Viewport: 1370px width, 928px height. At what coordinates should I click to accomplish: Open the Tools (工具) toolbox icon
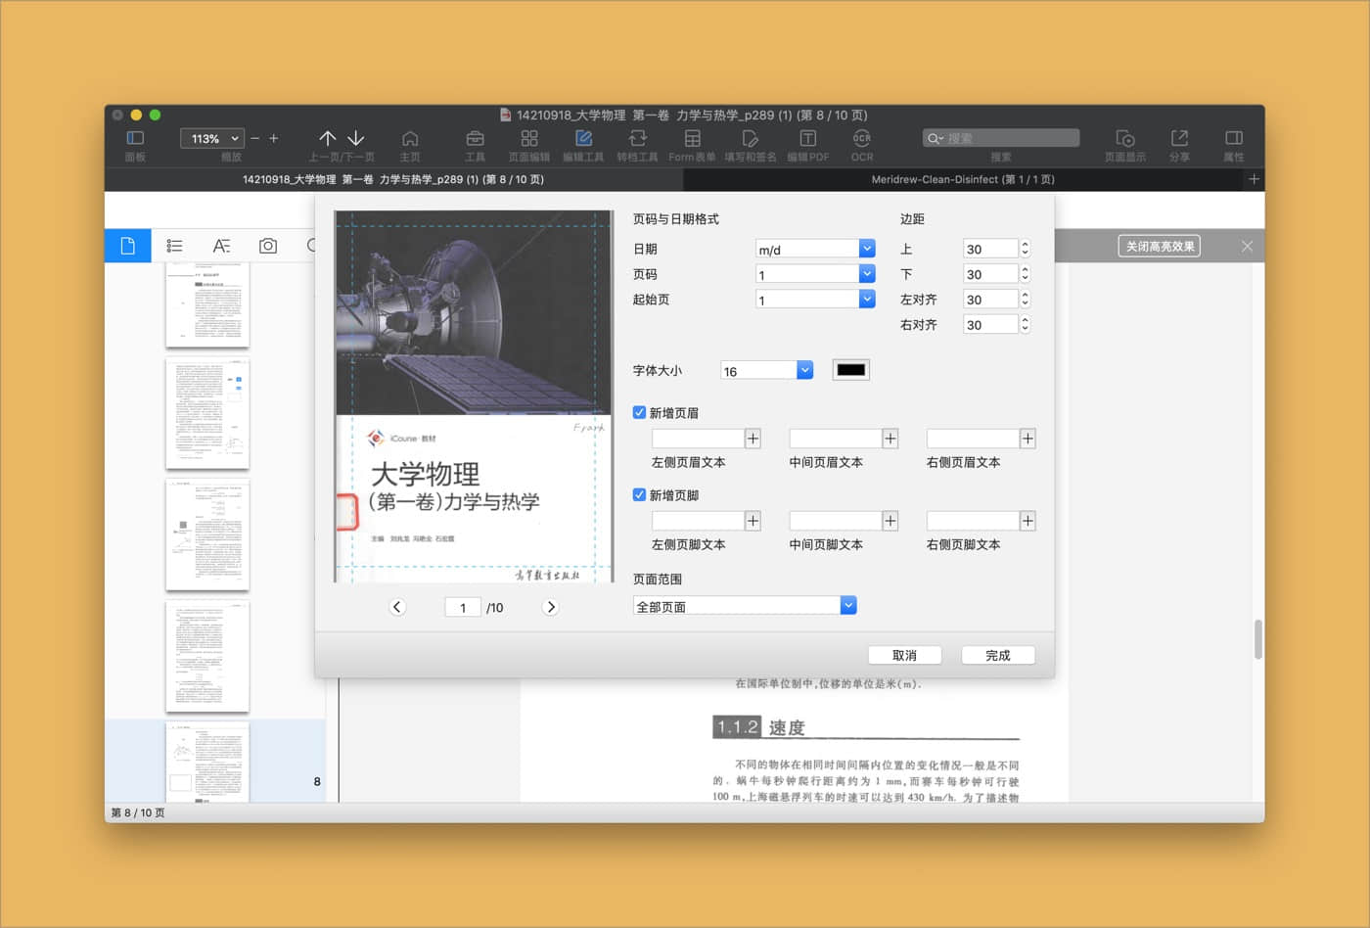pyautogui.click(x=475, y=138)
